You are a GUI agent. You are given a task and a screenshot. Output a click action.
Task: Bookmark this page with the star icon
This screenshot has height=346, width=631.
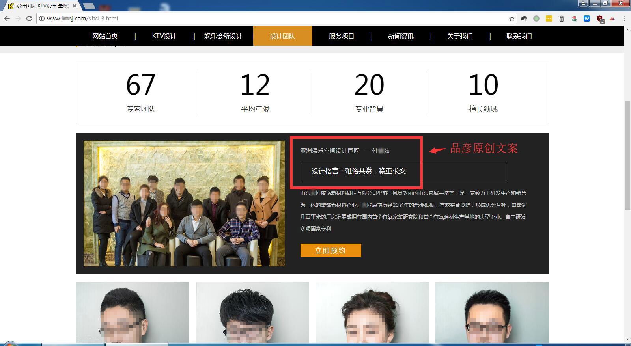tap(512, 19)
